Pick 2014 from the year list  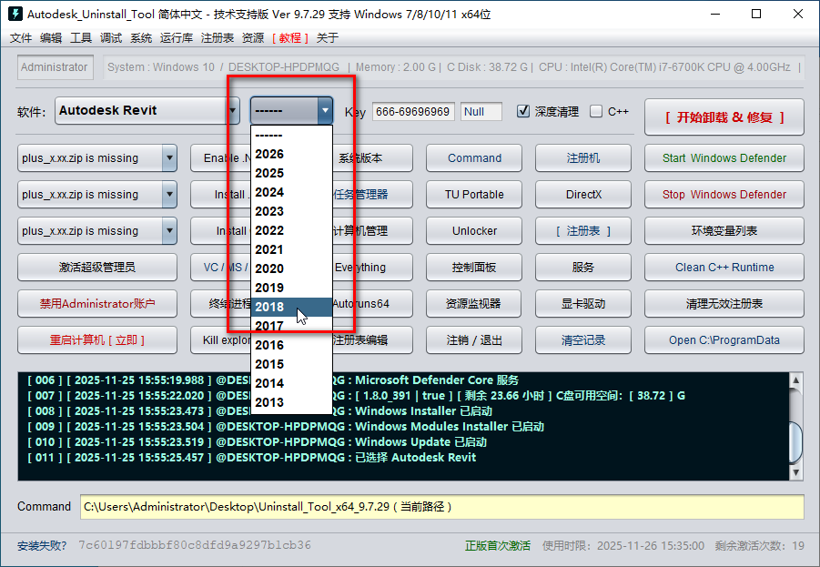coord(291,383)
